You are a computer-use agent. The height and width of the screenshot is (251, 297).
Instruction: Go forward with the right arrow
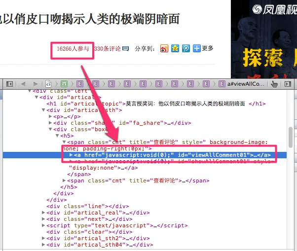[x=36, y=84]
